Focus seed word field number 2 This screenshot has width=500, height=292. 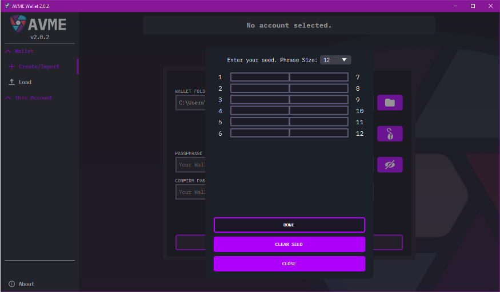tap(259, 88)
